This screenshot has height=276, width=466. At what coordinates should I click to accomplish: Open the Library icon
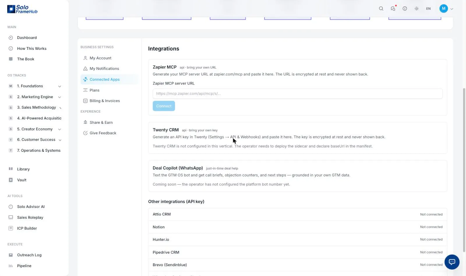tap(11, 169)
